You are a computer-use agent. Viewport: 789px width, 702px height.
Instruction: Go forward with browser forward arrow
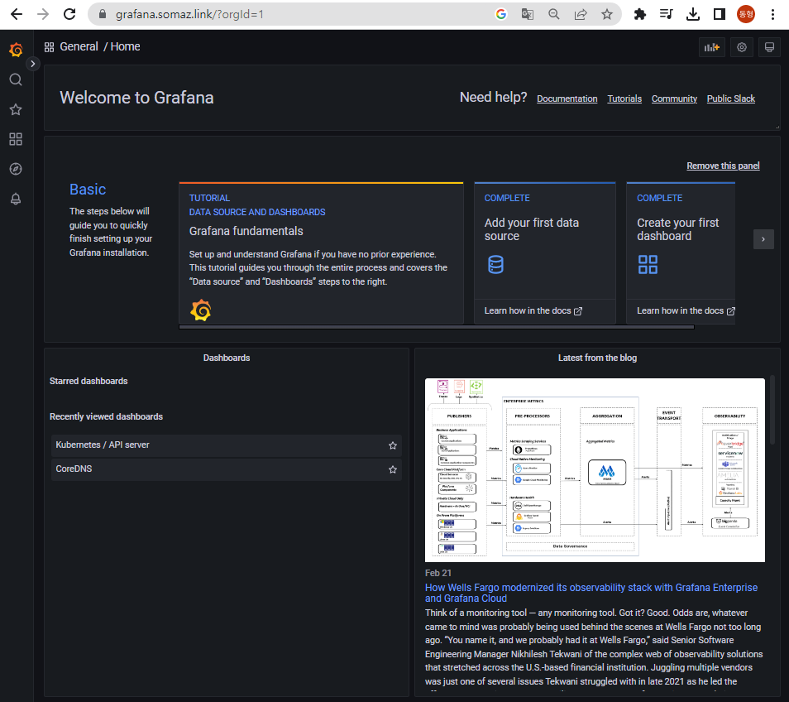[x=43, y=14]
